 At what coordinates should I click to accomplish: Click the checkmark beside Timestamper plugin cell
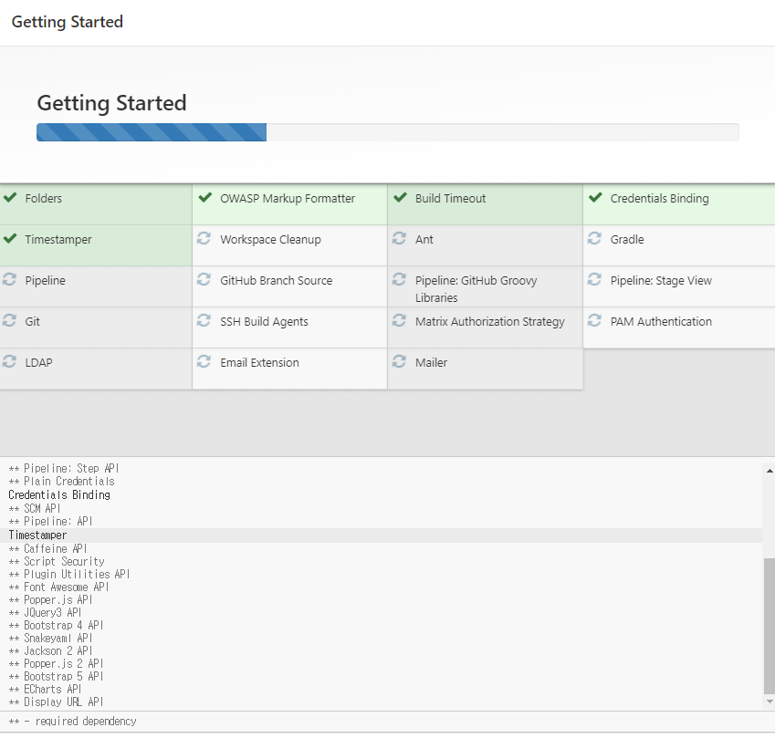tap(10, 239)
